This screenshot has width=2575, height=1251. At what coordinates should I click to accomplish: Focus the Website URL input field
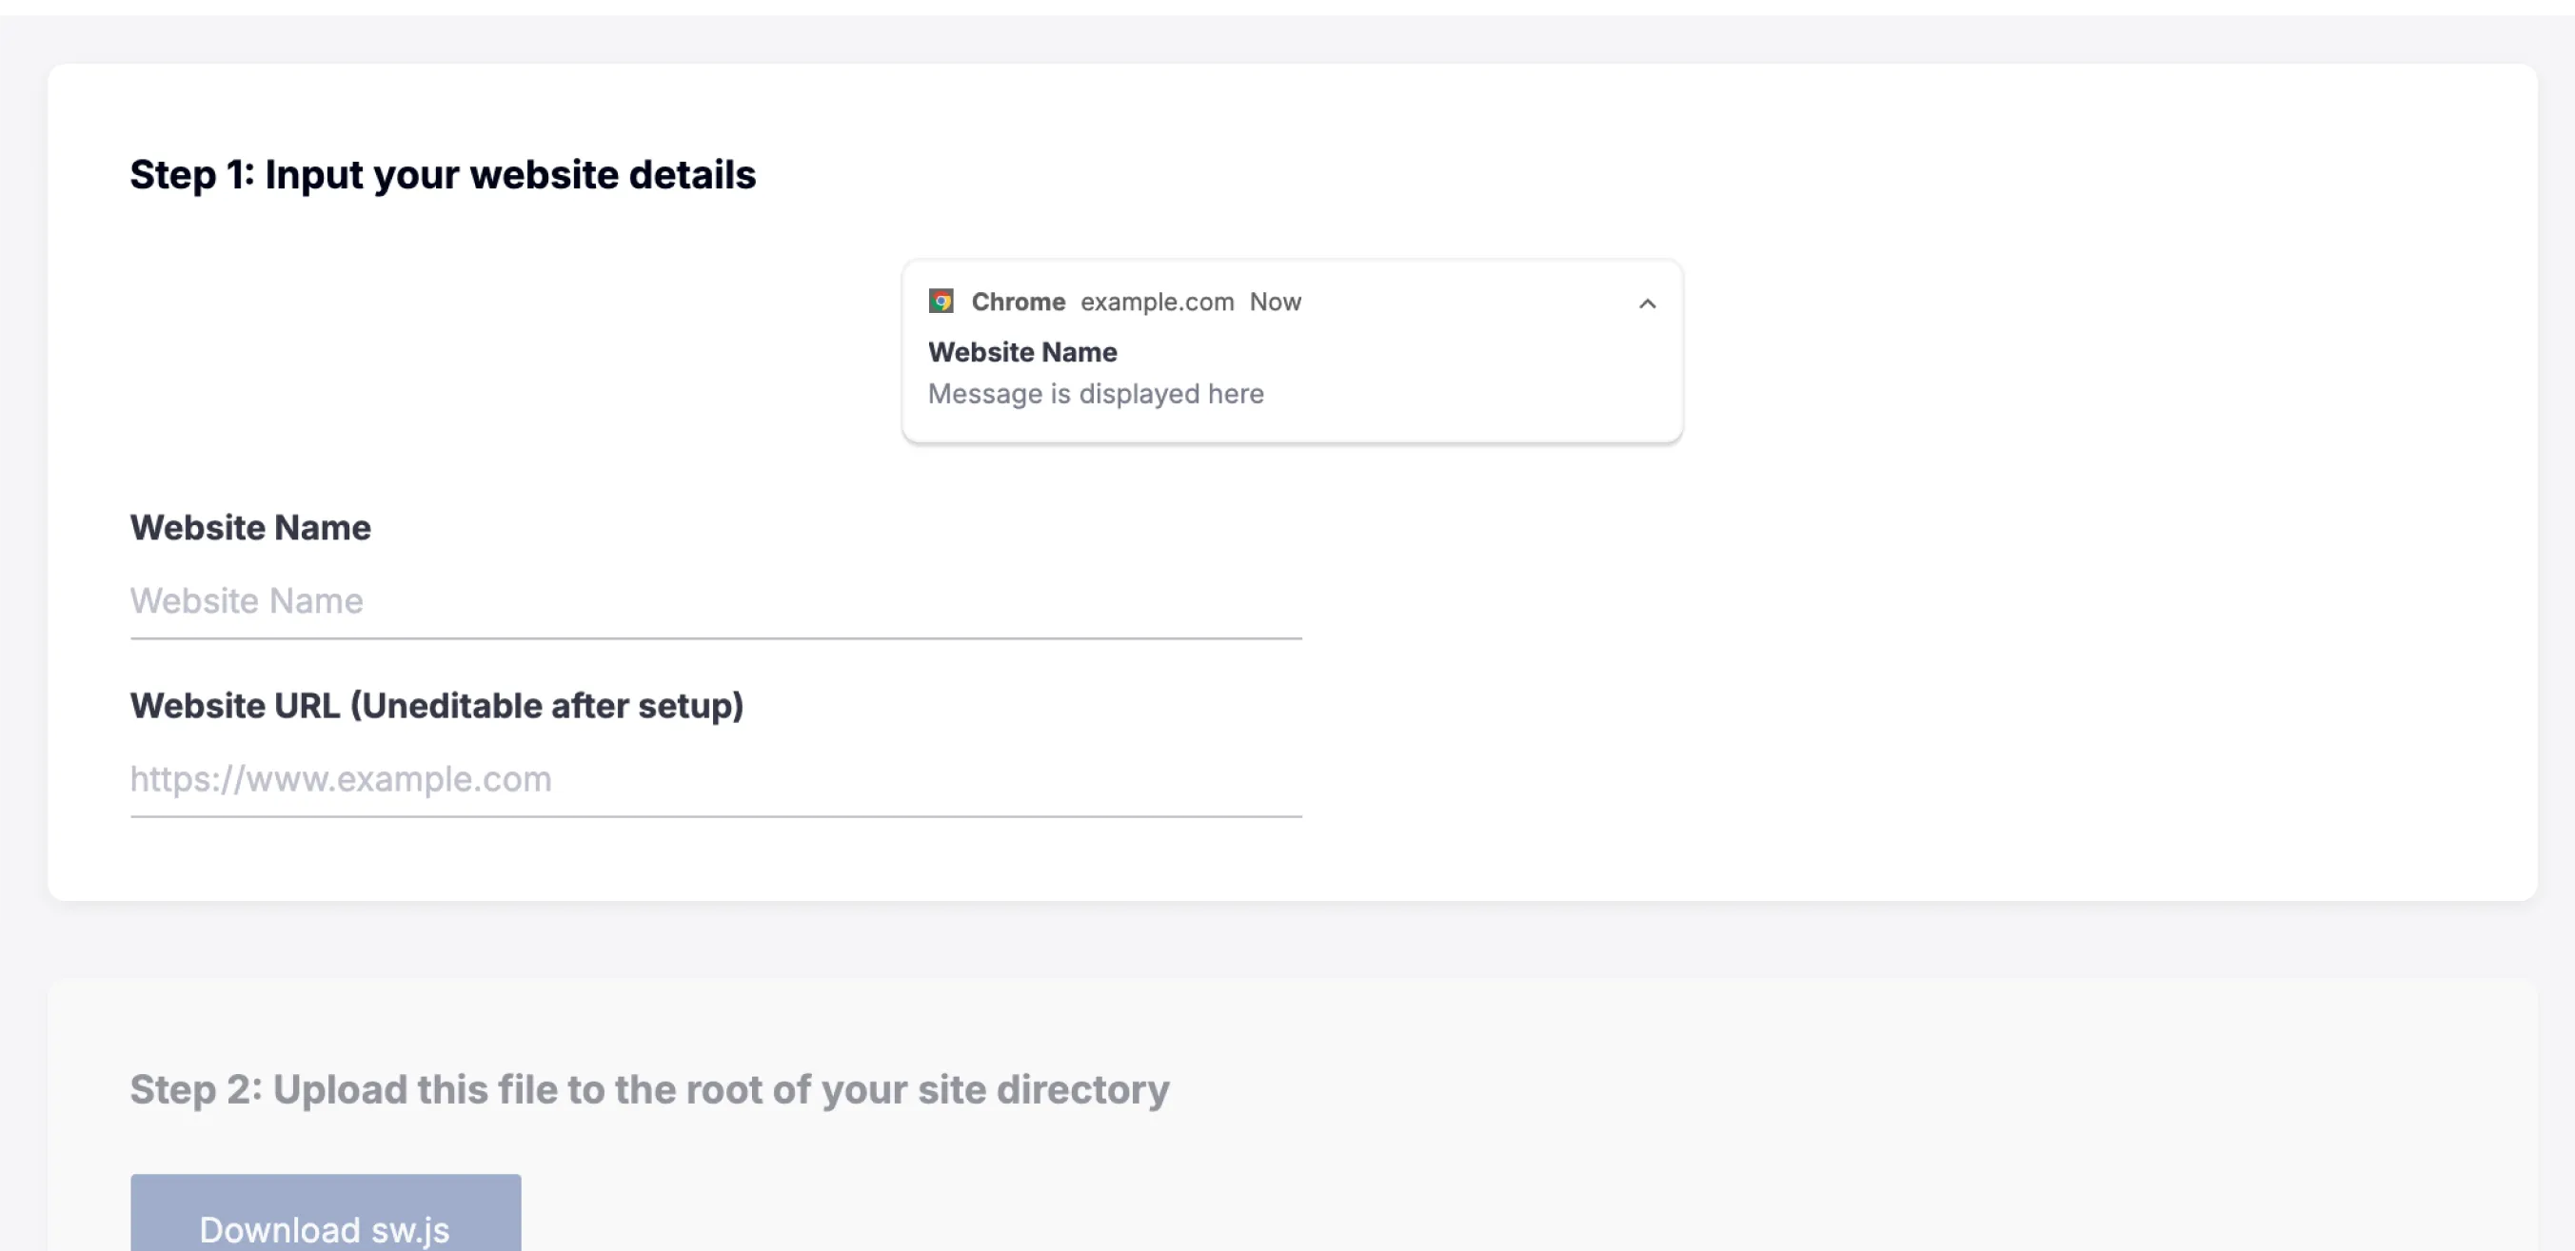pyautogui.click(x=716, y=779)
